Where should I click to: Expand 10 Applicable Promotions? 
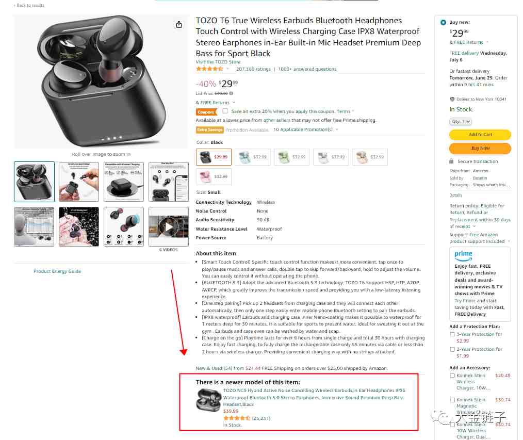pyautogui.click(x=306, y=129)
